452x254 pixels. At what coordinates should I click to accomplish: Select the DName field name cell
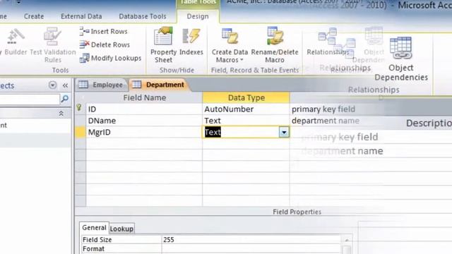pos(144,121)
